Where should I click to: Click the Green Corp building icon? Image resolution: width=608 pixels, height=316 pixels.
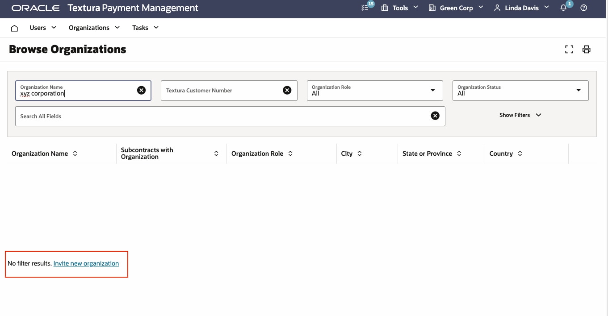432,8
